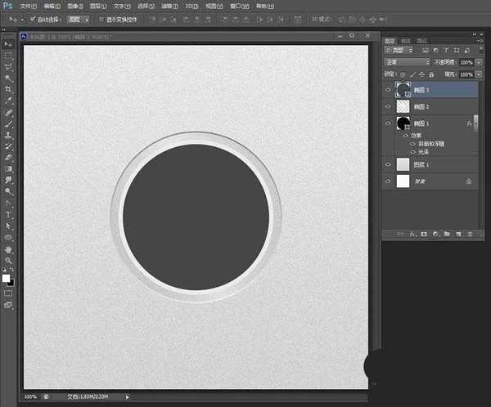Enable the 自动选择 checkbox
Viewport: 491px width, 407px height.
[x=32, y=18]
